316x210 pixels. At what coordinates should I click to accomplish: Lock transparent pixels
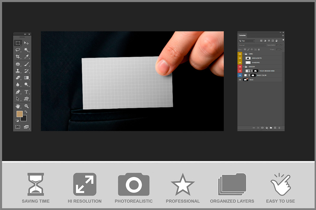tap(245, 49)
